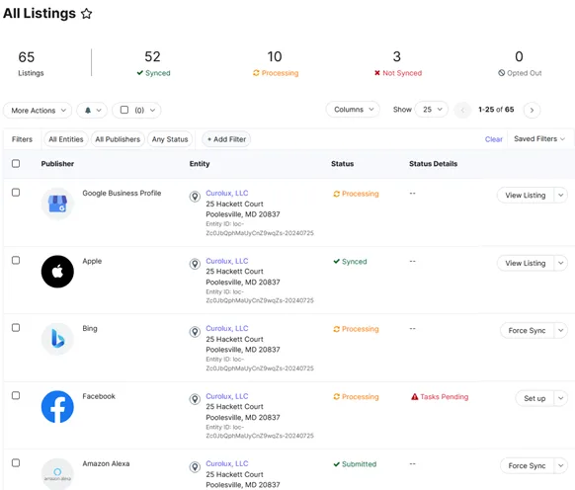Viewport: 575px width, 490px height.
Task: Click the Facebook publisher logo
Action: [x=57, y=407]
